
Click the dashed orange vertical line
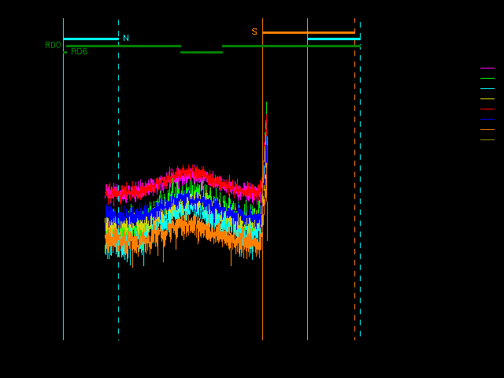click(355, 179)
